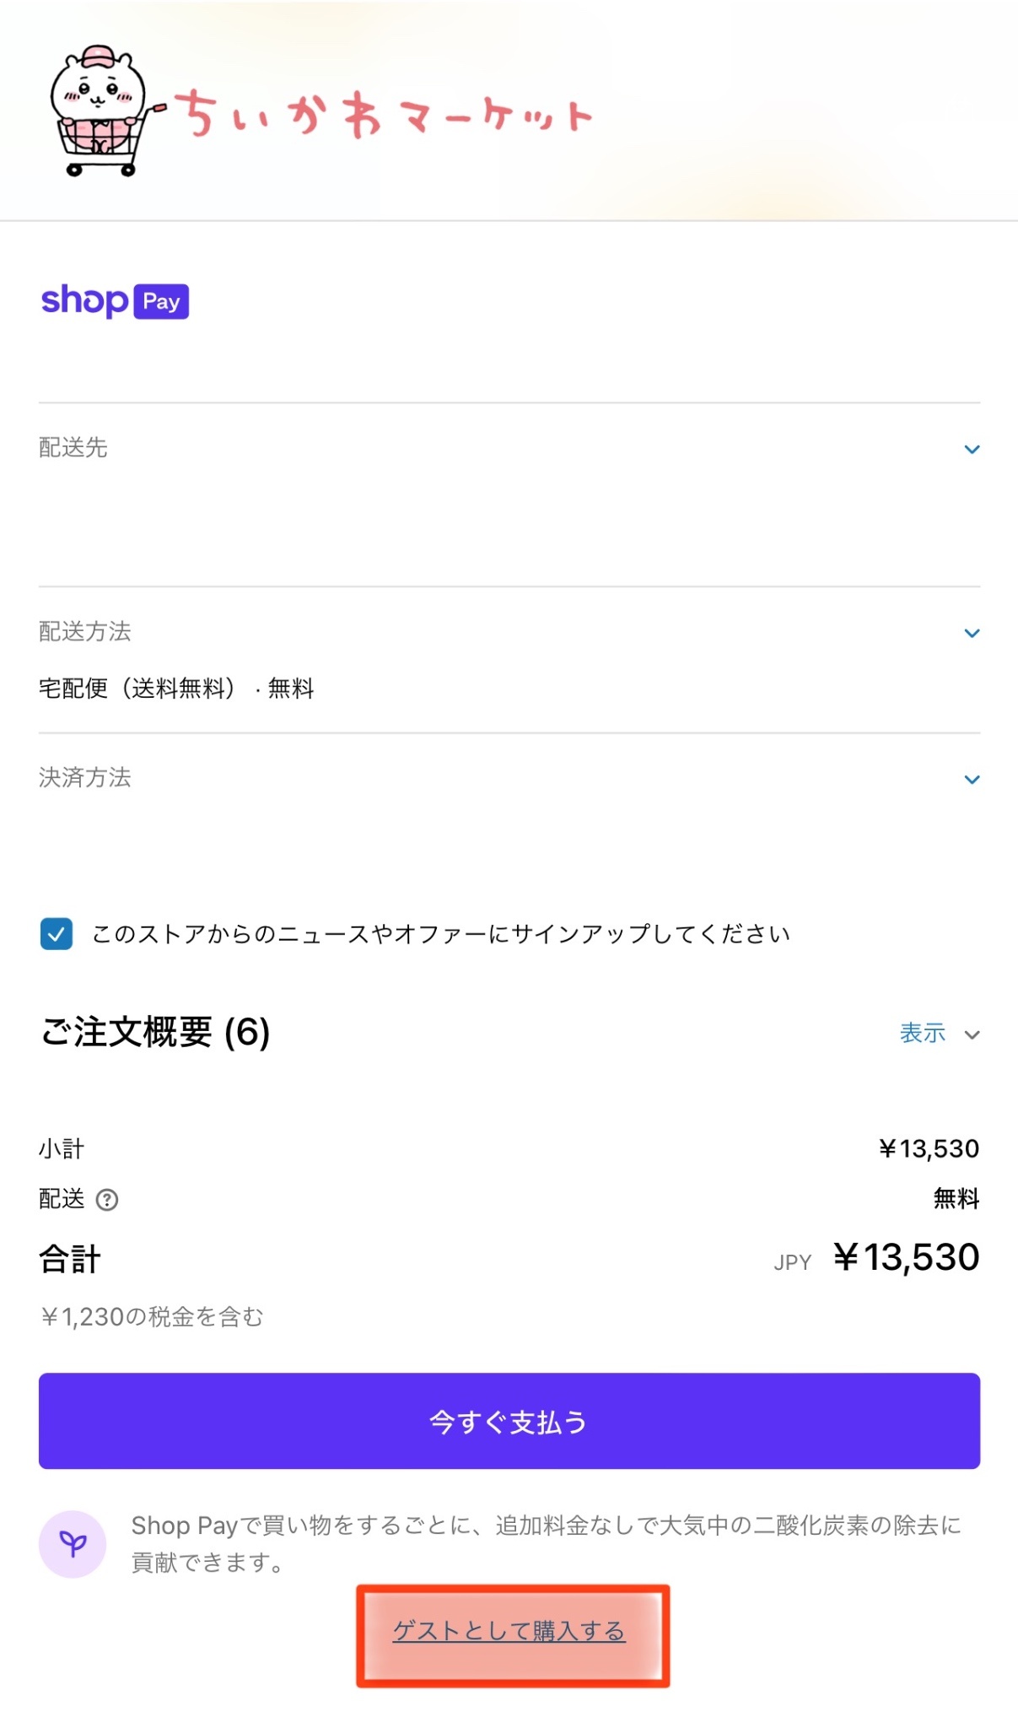Select the 宅配便（送料無料）shipping method text

137,688
